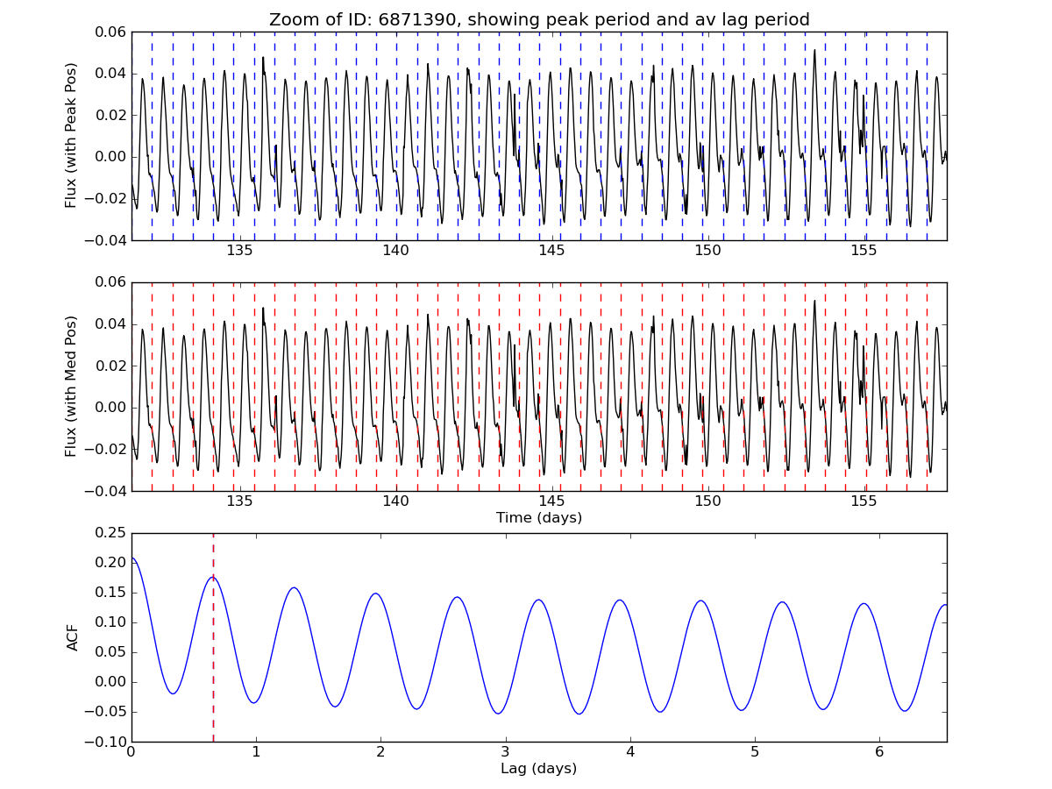Image resolution: width=1052 pixels, height=789 pixels.
Task: Click the 140 tick label under top plot
Action: click(x=395, y=252)
